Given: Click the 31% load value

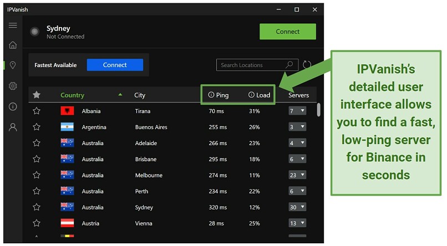Looking at the screenshot, I should pos(255,111).
